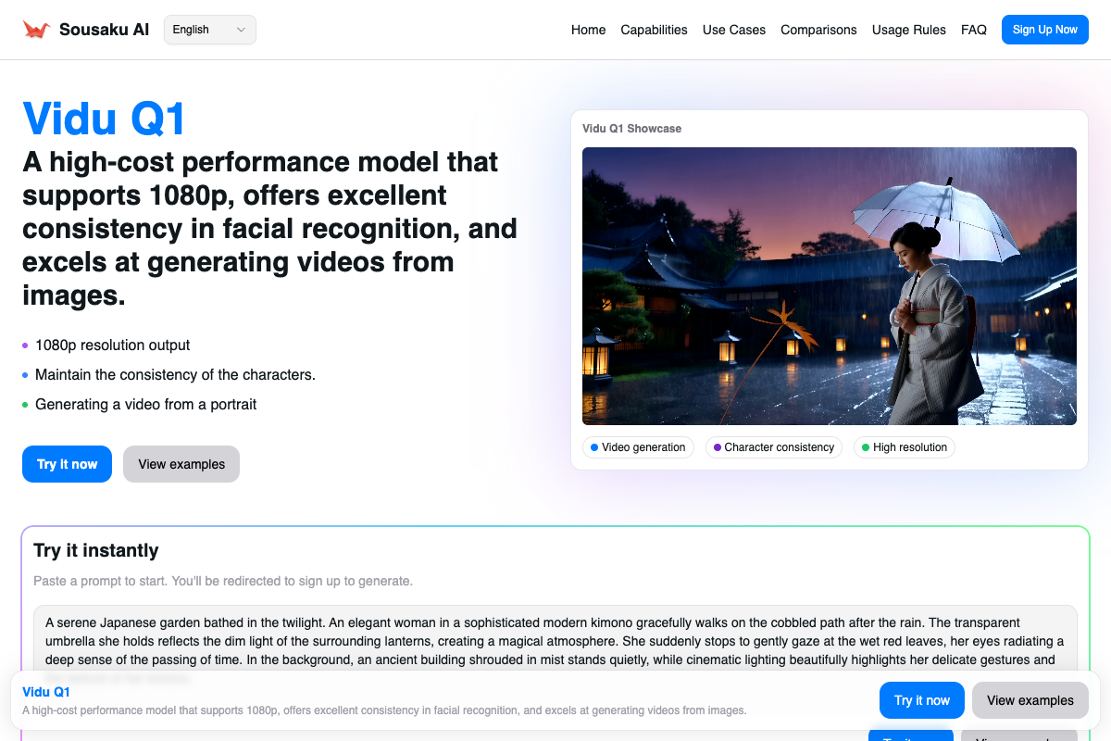Jump to the FAQ nav link
1111x741 pixels.
point(973,30)
